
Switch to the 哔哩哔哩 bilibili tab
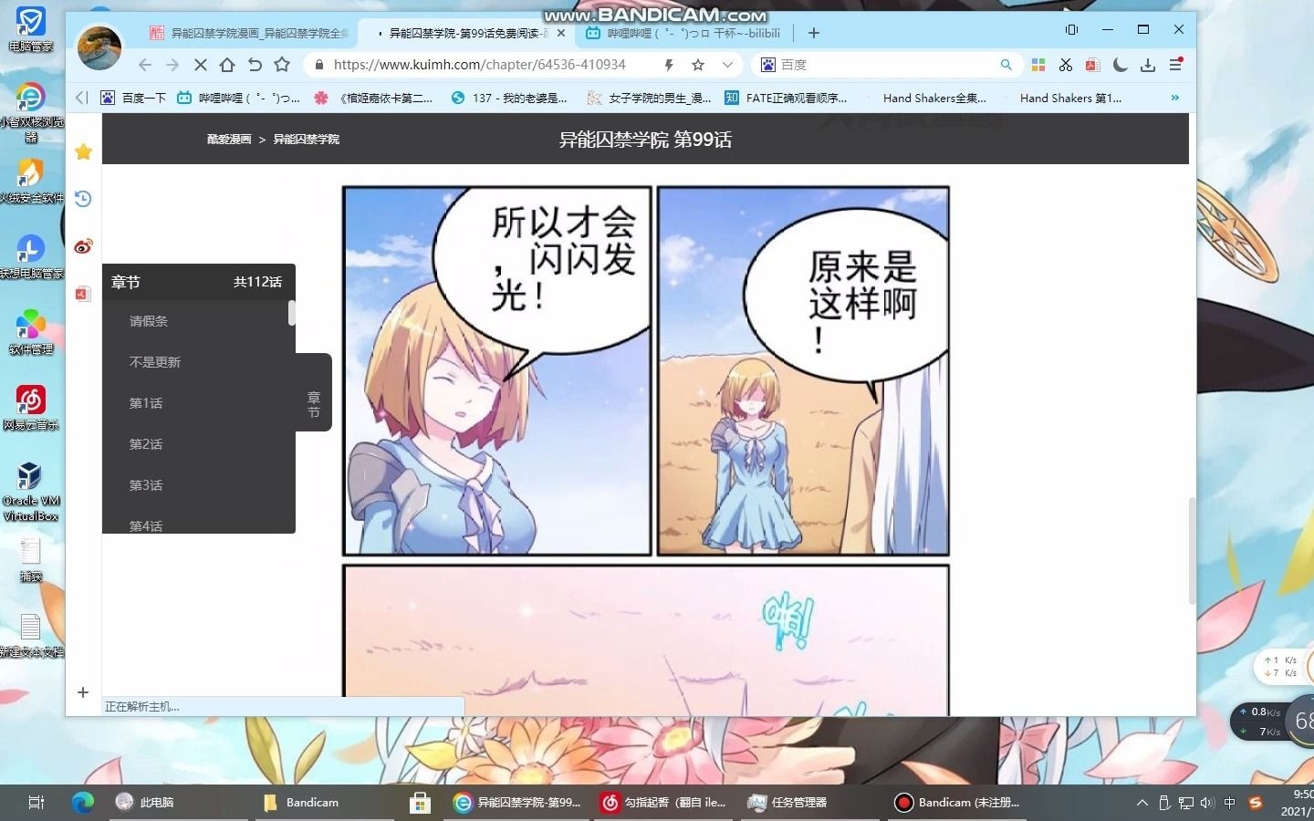[684, 33]
